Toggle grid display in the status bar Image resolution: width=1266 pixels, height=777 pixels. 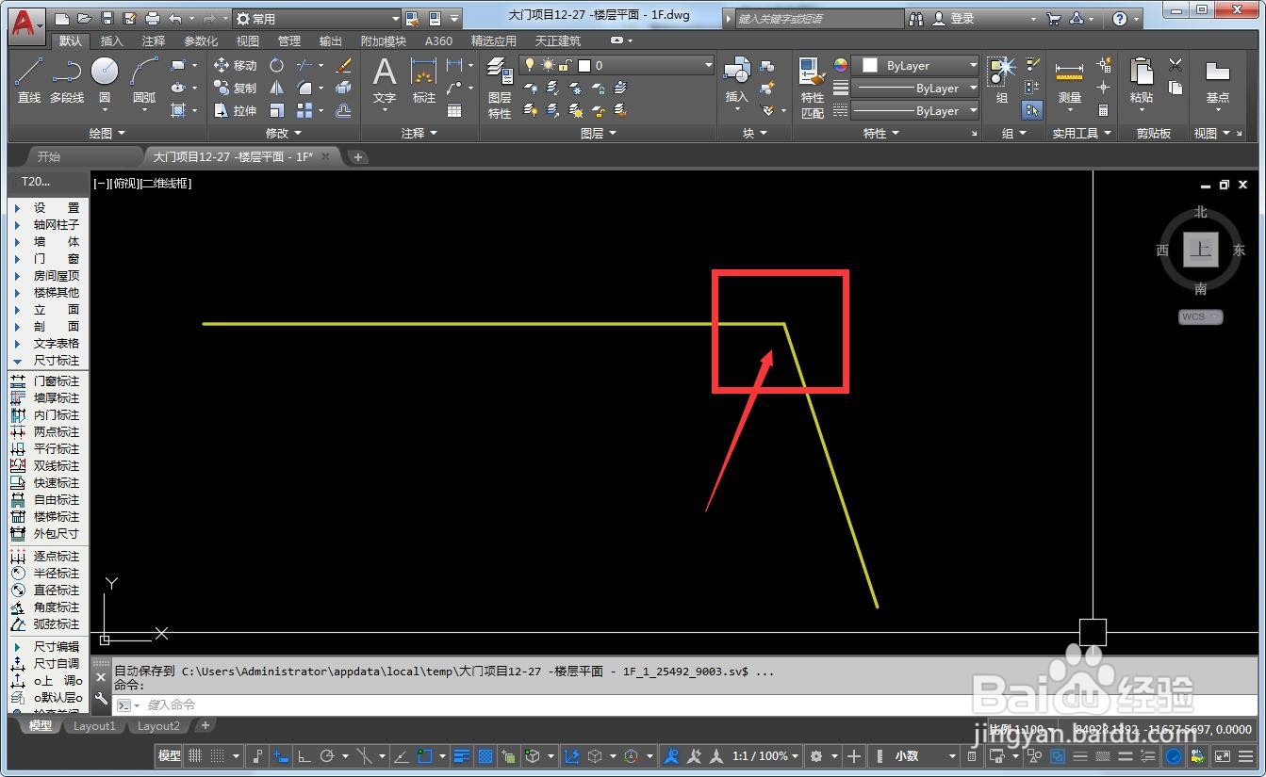pyautogui.click(x=195, y=755)
